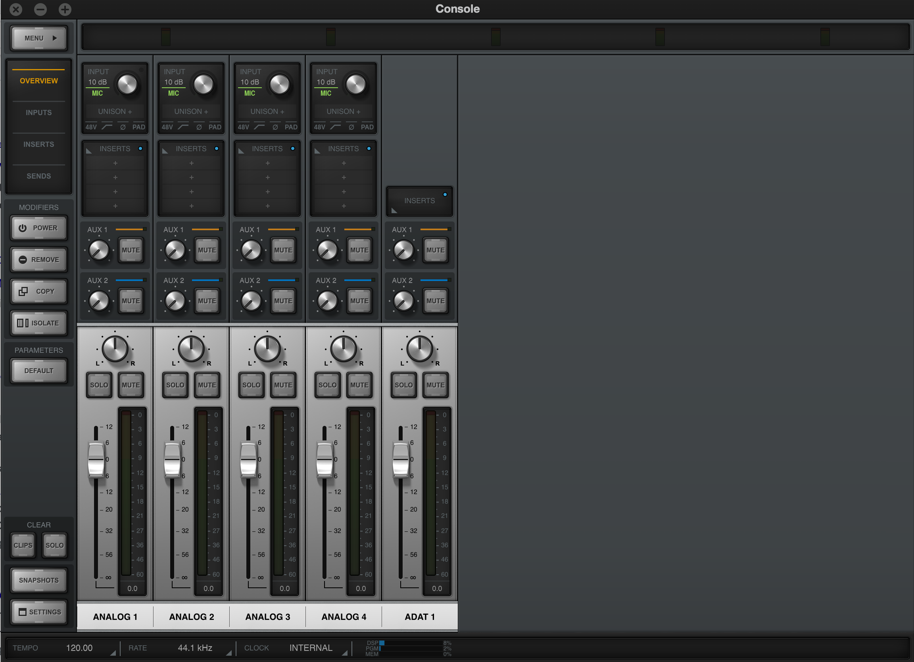This screenshot has height=662, width=914.
Task: Expand the ADAT 1 Inserts disclosure triangle
Action: tap(394, 210)
